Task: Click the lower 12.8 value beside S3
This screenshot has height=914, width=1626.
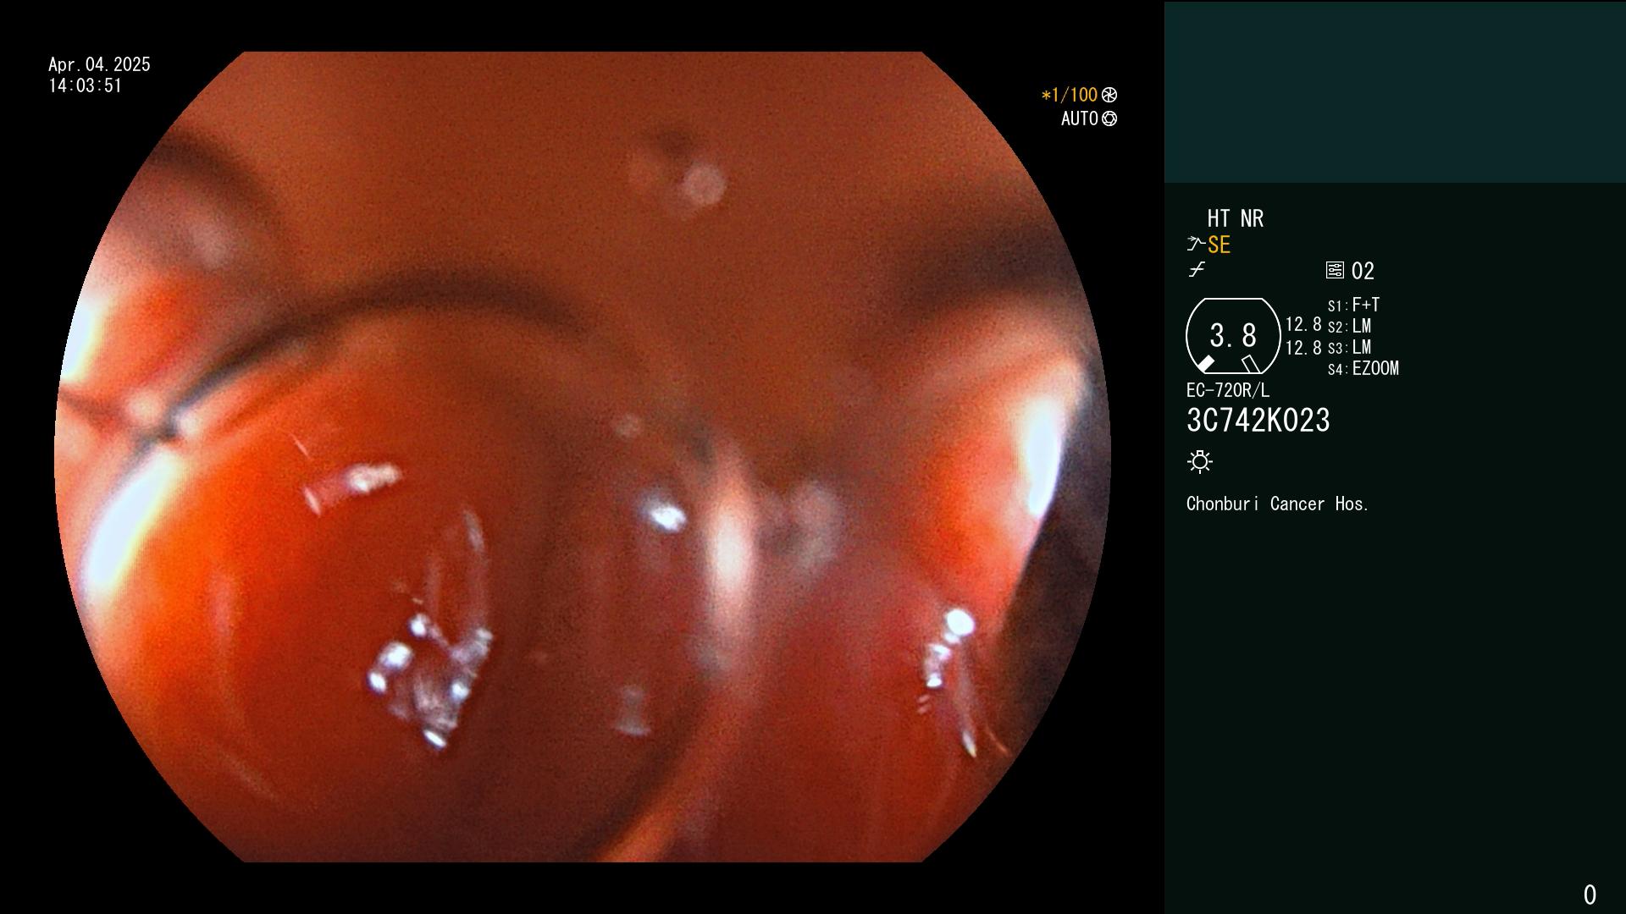Action: [x=1303, y=347]
